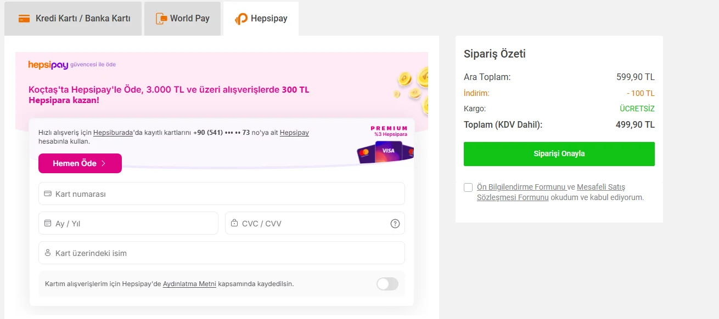This screenshot has height=319, width=719.
Task: Open the Aydınlatma Metni link
Action: [x=189, y=284]
